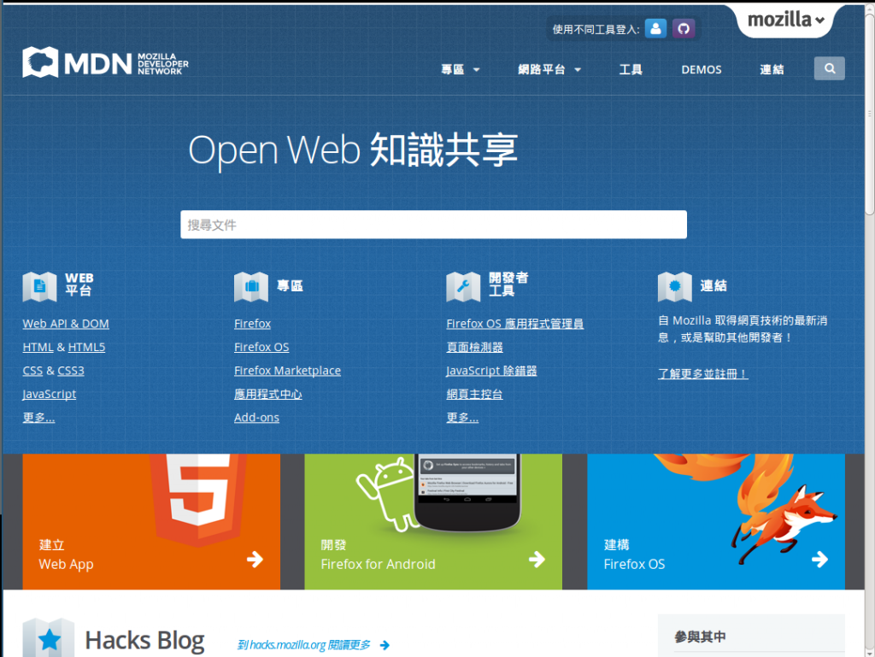This screenshot has height=657, width=875.
Task: Click arrow beside hacks.mozilla.org link
Action: pyautogui.click(x=385, y=645)
